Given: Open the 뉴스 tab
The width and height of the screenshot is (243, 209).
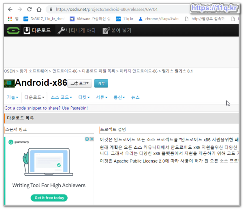Looking at the screenshot, I should (135, 97).
